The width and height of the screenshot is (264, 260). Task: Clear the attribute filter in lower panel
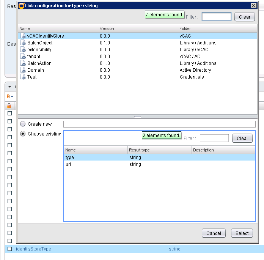click(x=242, y=138)
